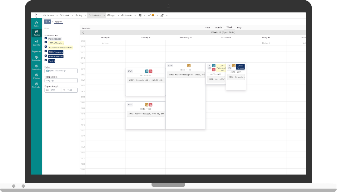Open the Sporbarhed report icon

pos(37,67)
